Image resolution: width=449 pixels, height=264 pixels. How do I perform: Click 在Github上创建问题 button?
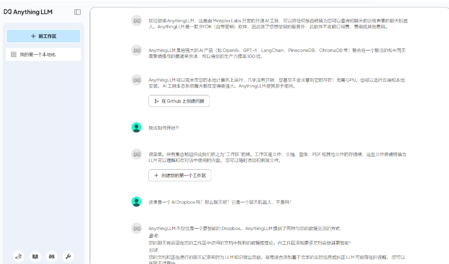(x=179, y=101)
